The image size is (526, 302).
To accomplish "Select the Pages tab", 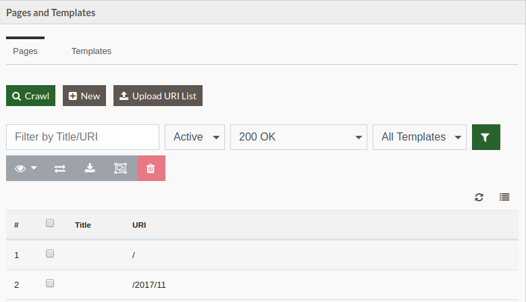I will (x=25, y=51).
